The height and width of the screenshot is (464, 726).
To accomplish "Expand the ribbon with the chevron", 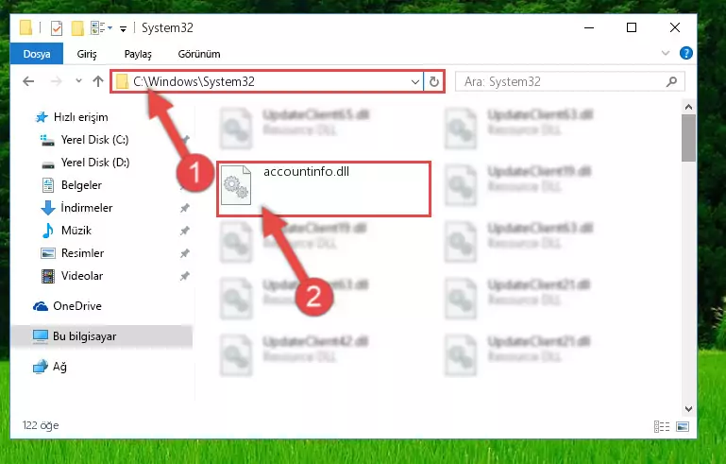I will [x=666, y=53].
